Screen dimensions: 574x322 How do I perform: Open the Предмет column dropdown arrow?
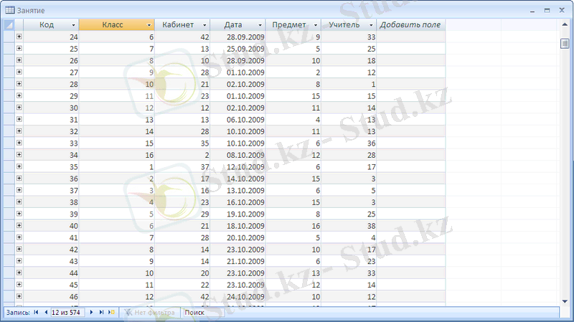point(316,25)
